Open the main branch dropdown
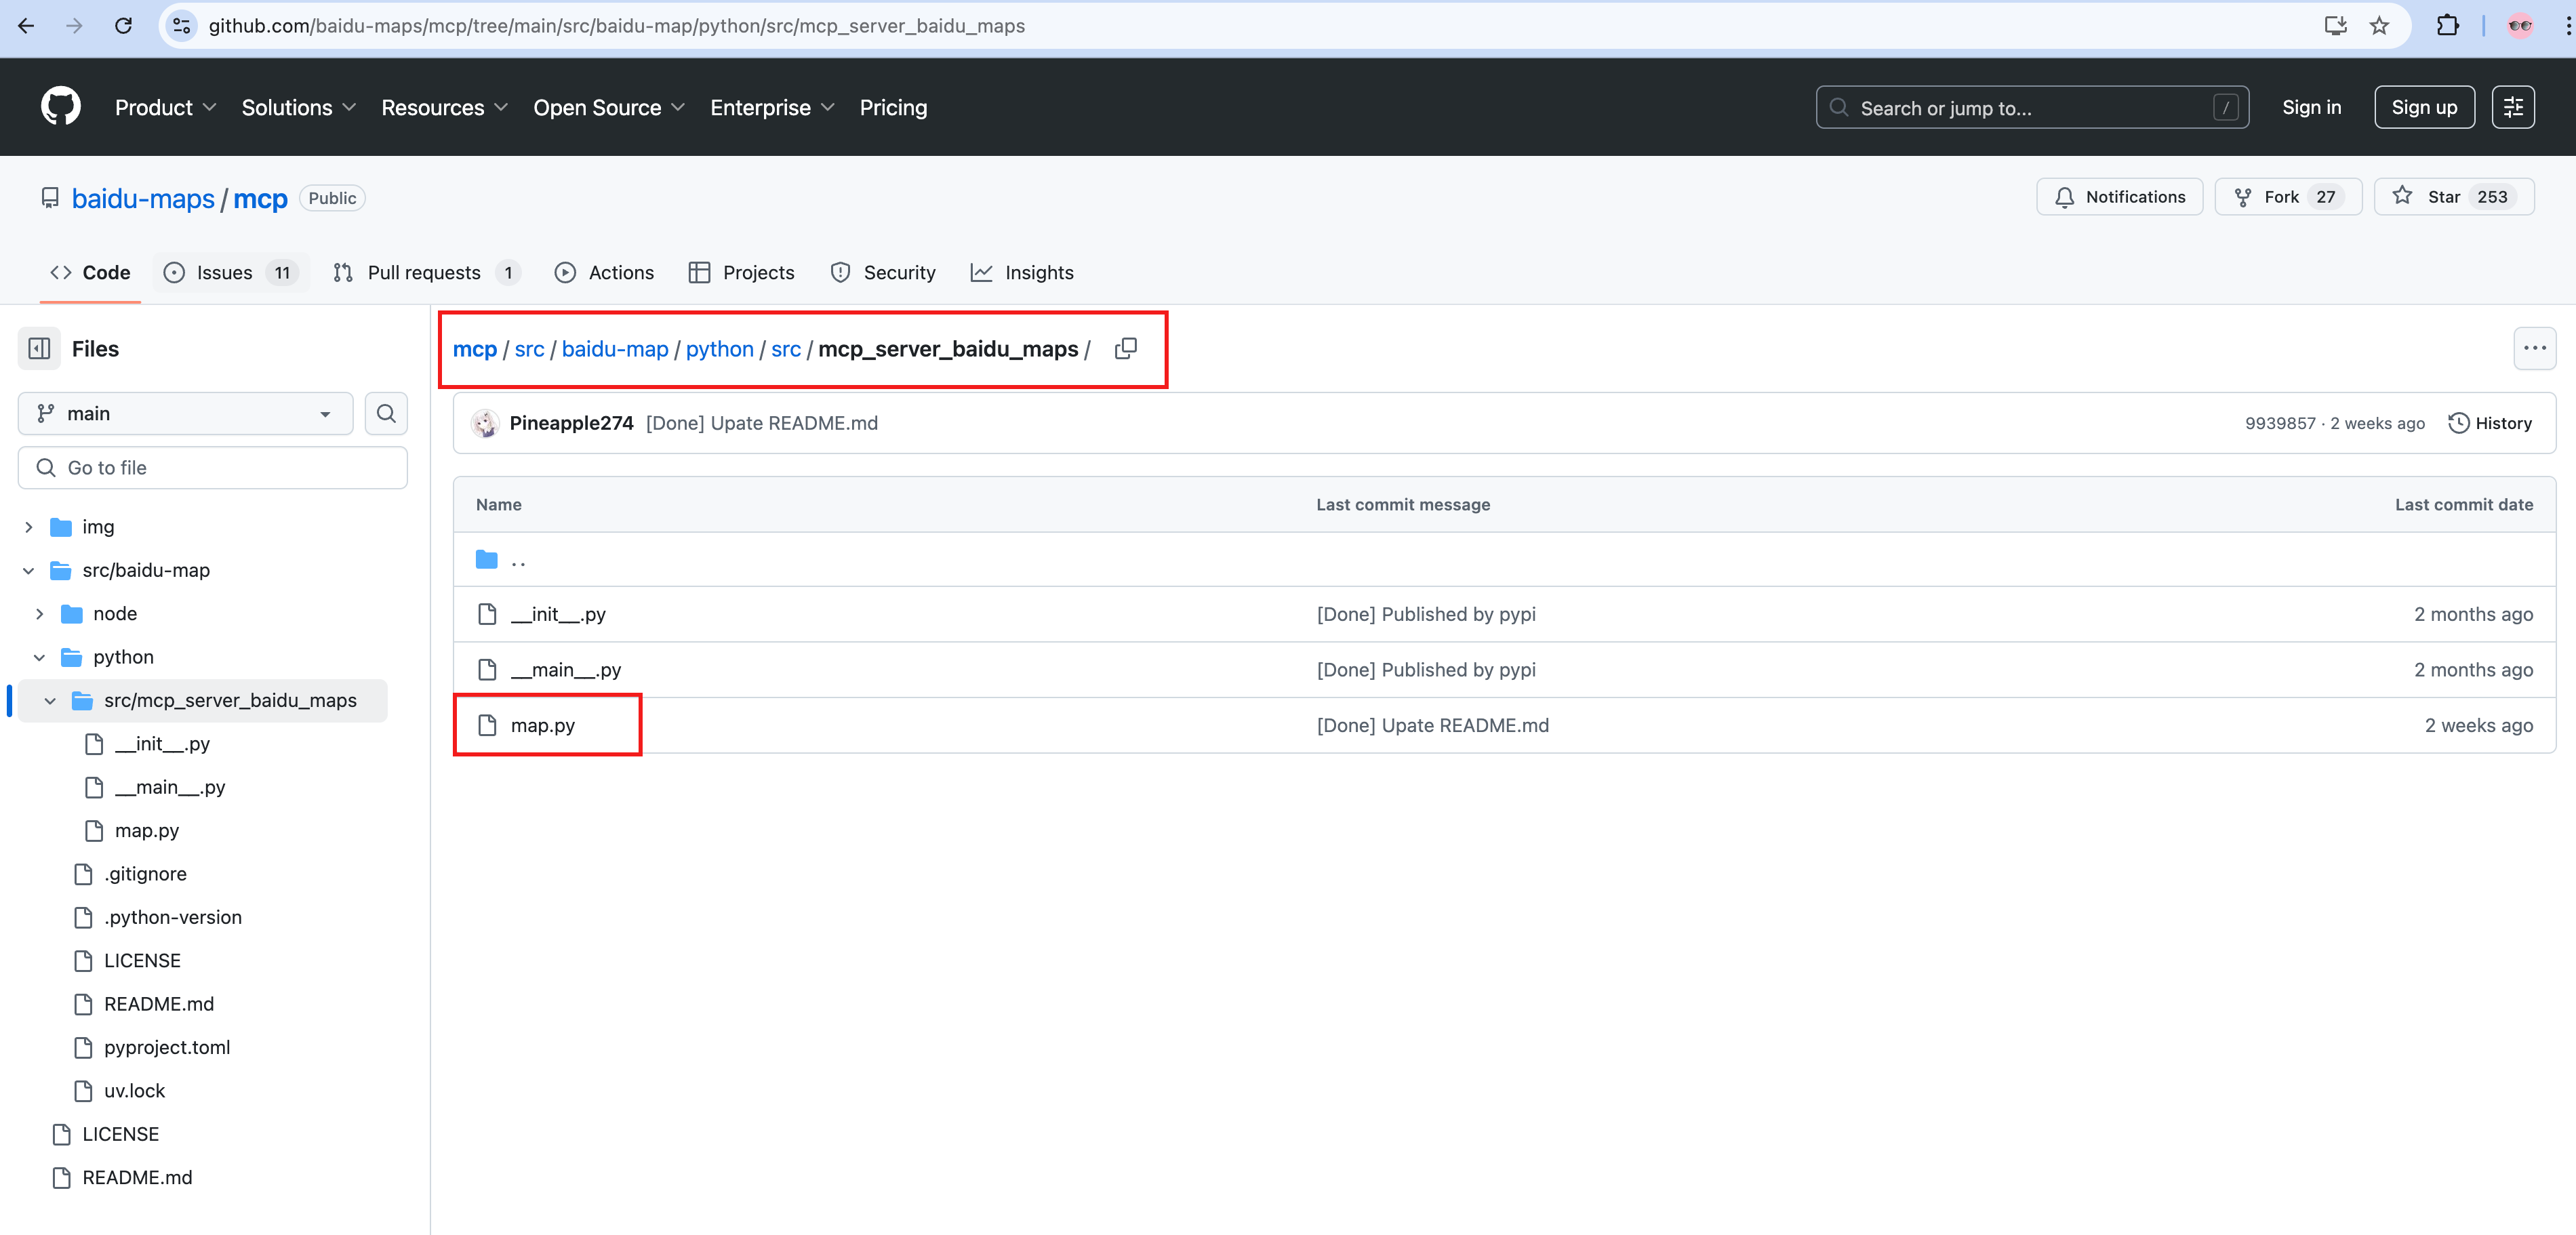This screenshot has width=2576, height=1235. pyautogui.click(x=185, y=413)
